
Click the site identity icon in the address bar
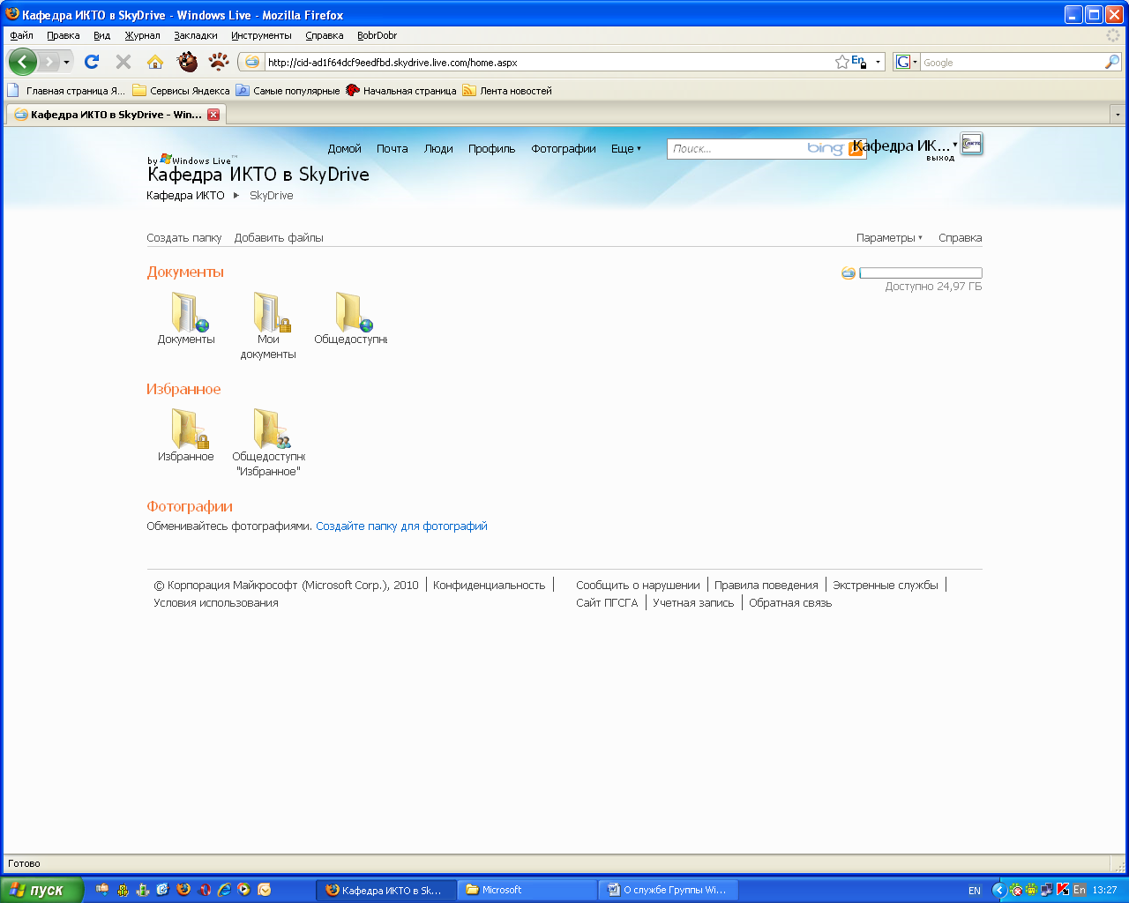252,62
